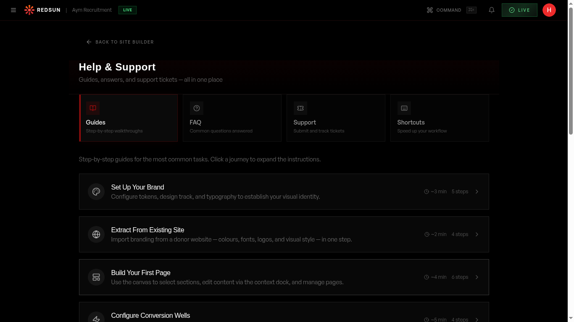574x322 pixels.
Task: Expand the Configure Conversion Wells guide
Action: [x=284, y=315]
